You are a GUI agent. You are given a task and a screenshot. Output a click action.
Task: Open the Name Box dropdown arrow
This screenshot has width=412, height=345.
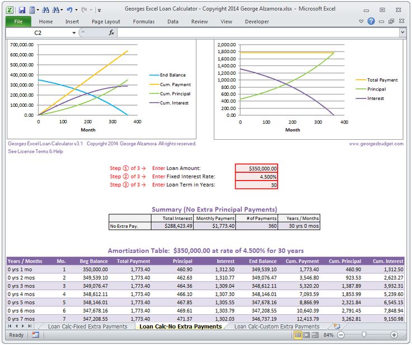pyautogui.click(x=74, y=33)
